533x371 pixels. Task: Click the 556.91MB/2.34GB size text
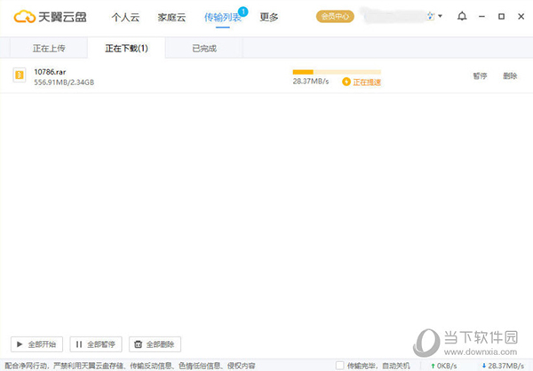(64, 83)
